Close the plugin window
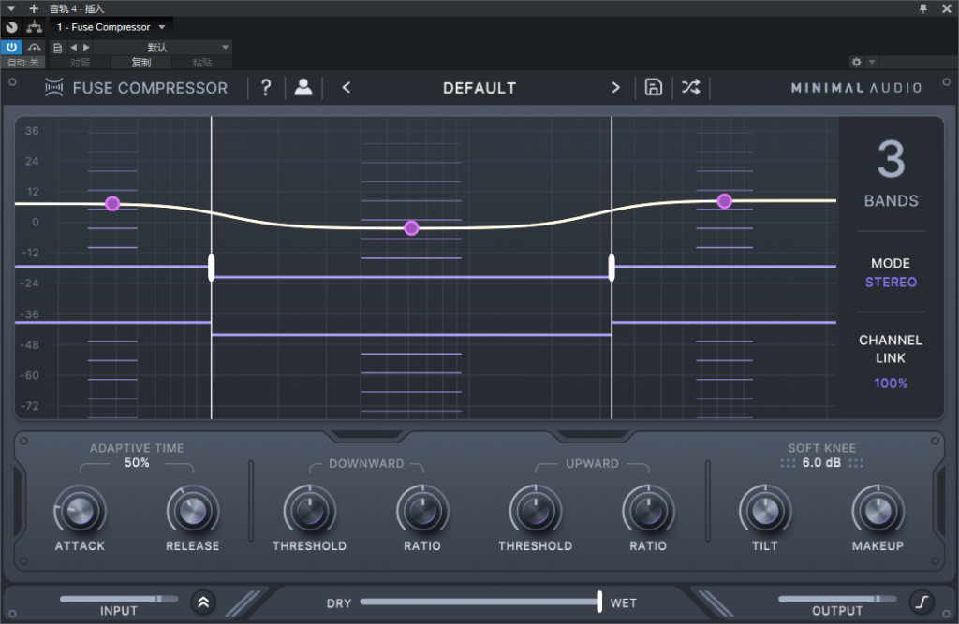 [x=946, y=8]
